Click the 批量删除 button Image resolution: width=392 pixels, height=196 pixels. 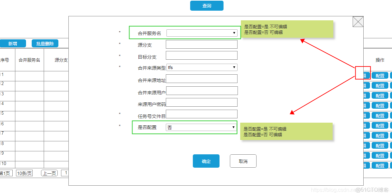click(x=45, y=43)
